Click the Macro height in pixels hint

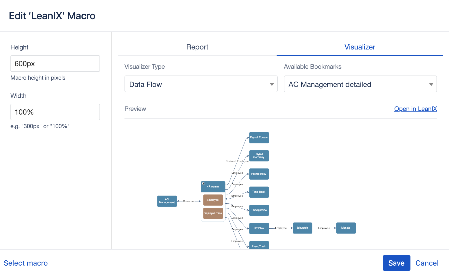click(38, 78)
